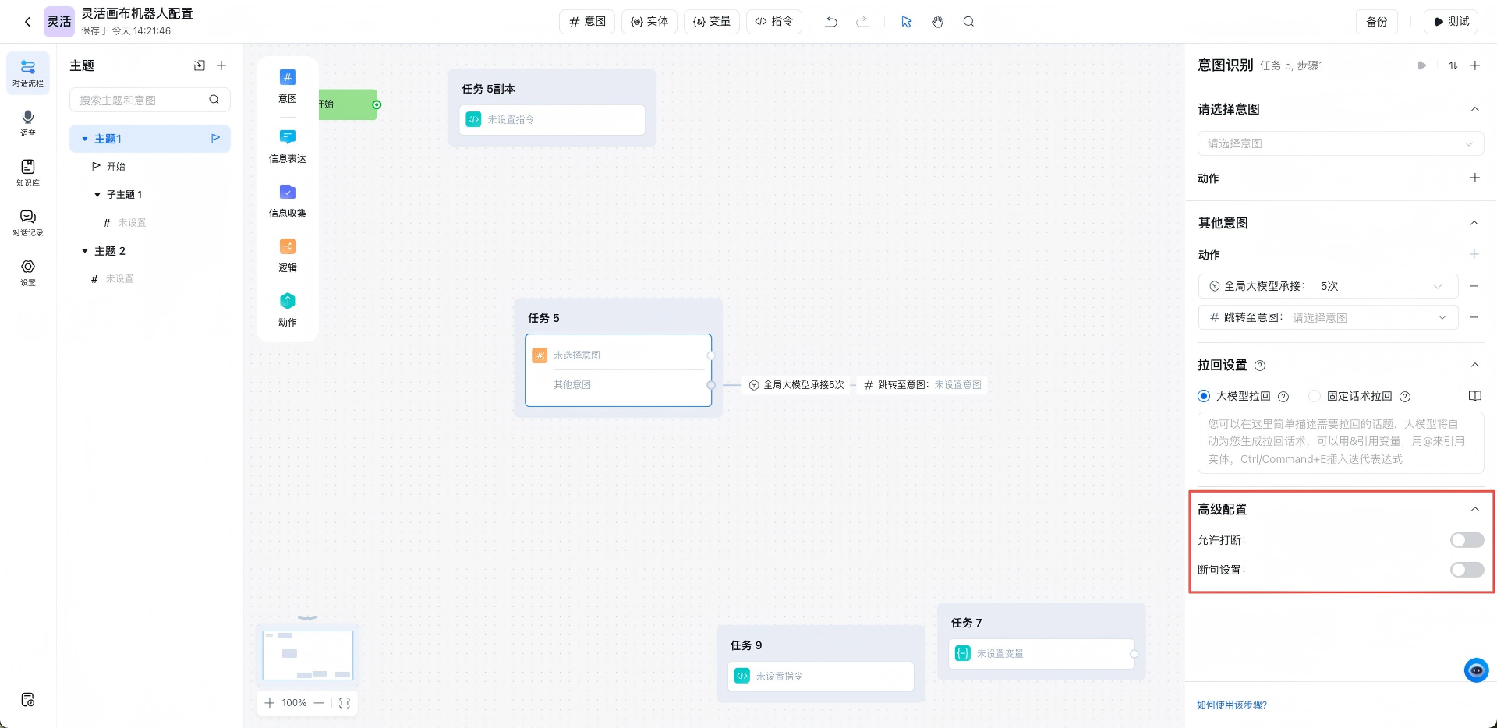Enable the 允许打断 switch

(x=1467, y=540)
